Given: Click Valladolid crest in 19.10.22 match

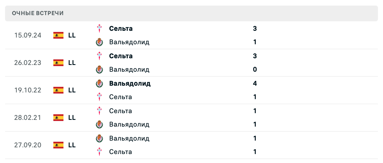Looking at the screenshot, I should [99, 83].
